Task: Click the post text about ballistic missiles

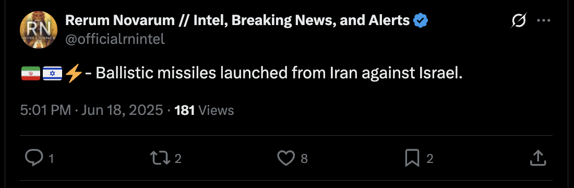Action: point(279,74)
